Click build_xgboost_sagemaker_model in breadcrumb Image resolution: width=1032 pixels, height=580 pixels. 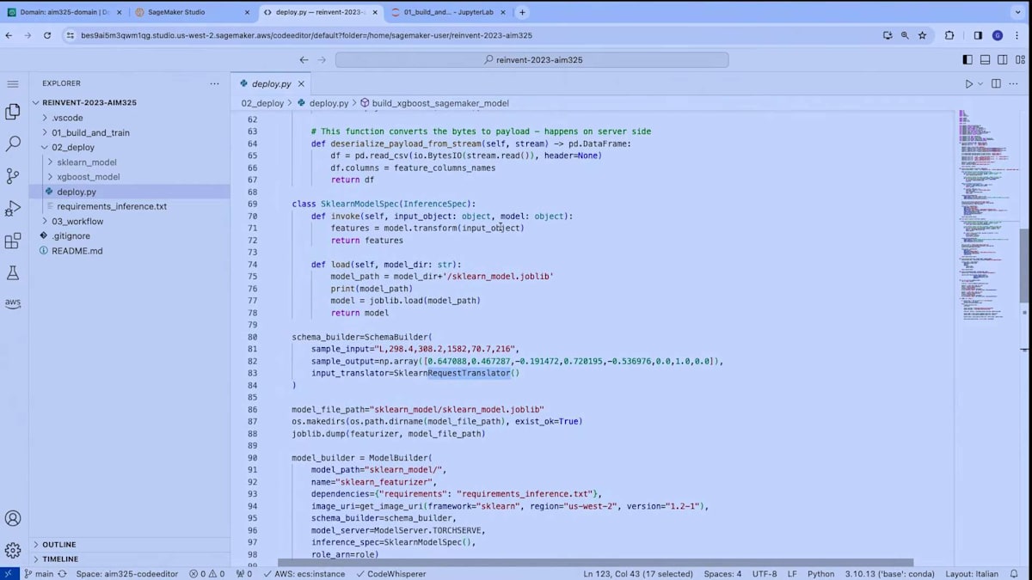440,103
